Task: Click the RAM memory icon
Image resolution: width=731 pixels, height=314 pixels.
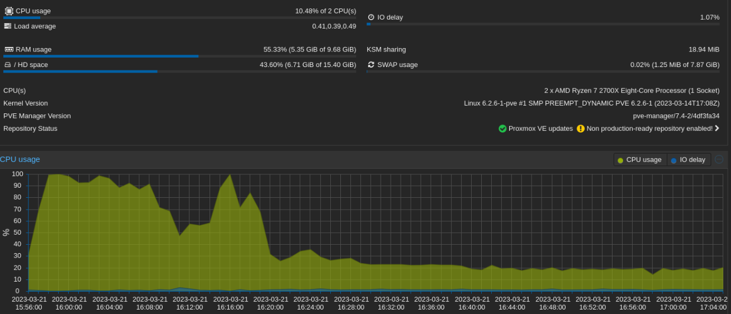Action: click(8, 49)
